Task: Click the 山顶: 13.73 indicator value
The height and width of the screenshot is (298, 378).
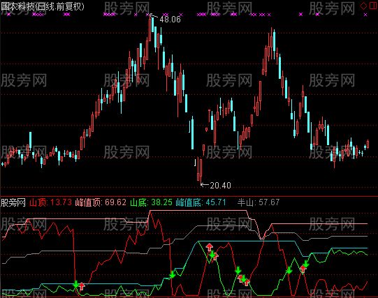Action: 50,202
